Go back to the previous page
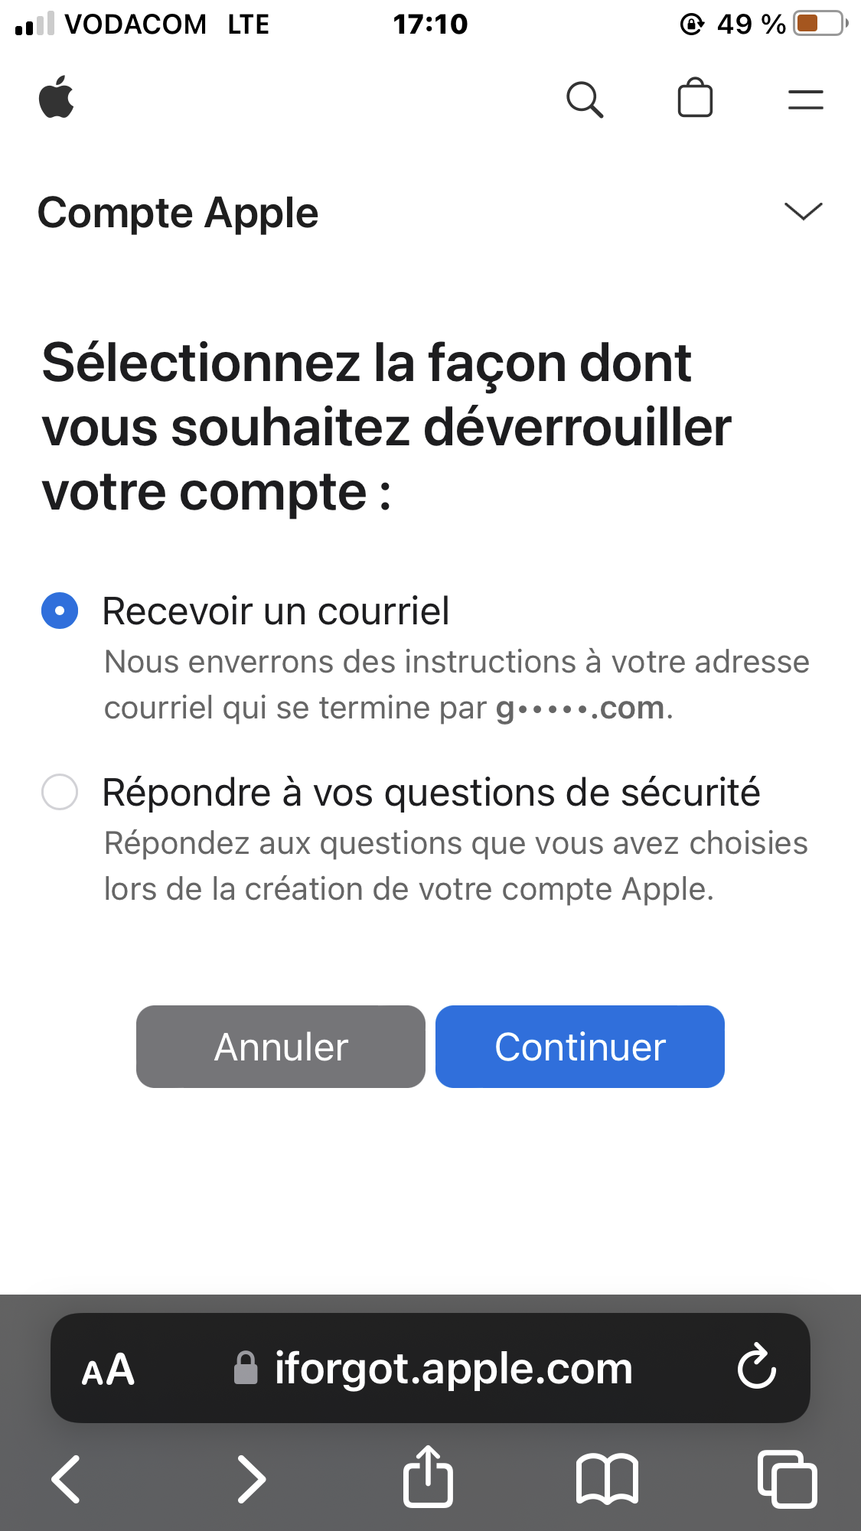The height and width of the screenshot is (1531, 861). pyautogui.click(x=66, y=1478)
